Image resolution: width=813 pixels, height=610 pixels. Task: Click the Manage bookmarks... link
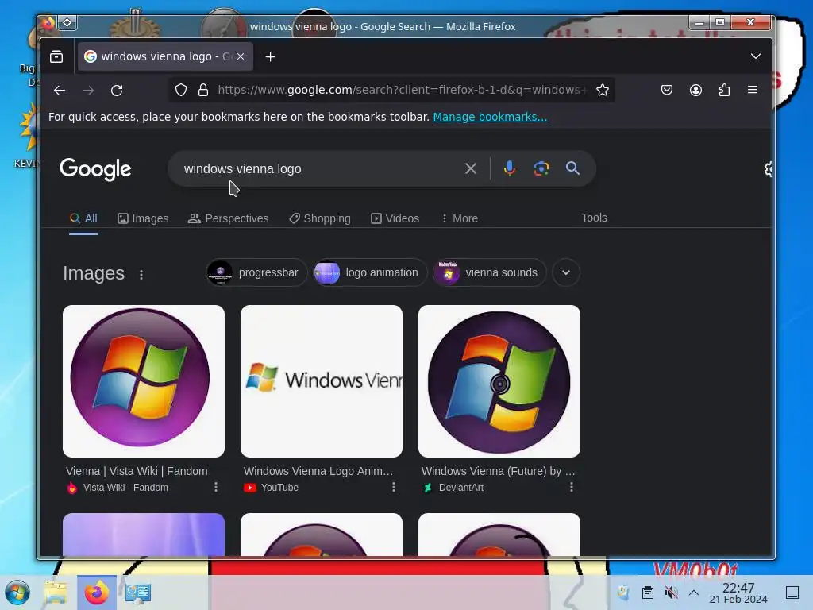pos(490,117)
